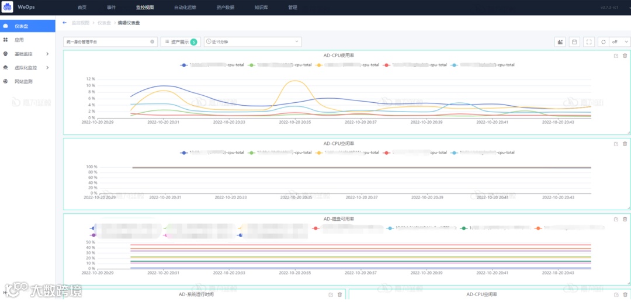Open the 事件 top menu
Screen dimensions: 631x302
112,7
